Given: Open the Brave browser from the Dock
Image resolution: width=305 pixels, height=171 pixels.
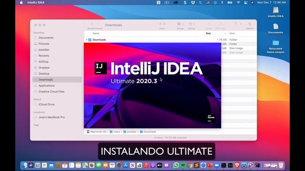Looking at the screenshot, I should 237,165.
